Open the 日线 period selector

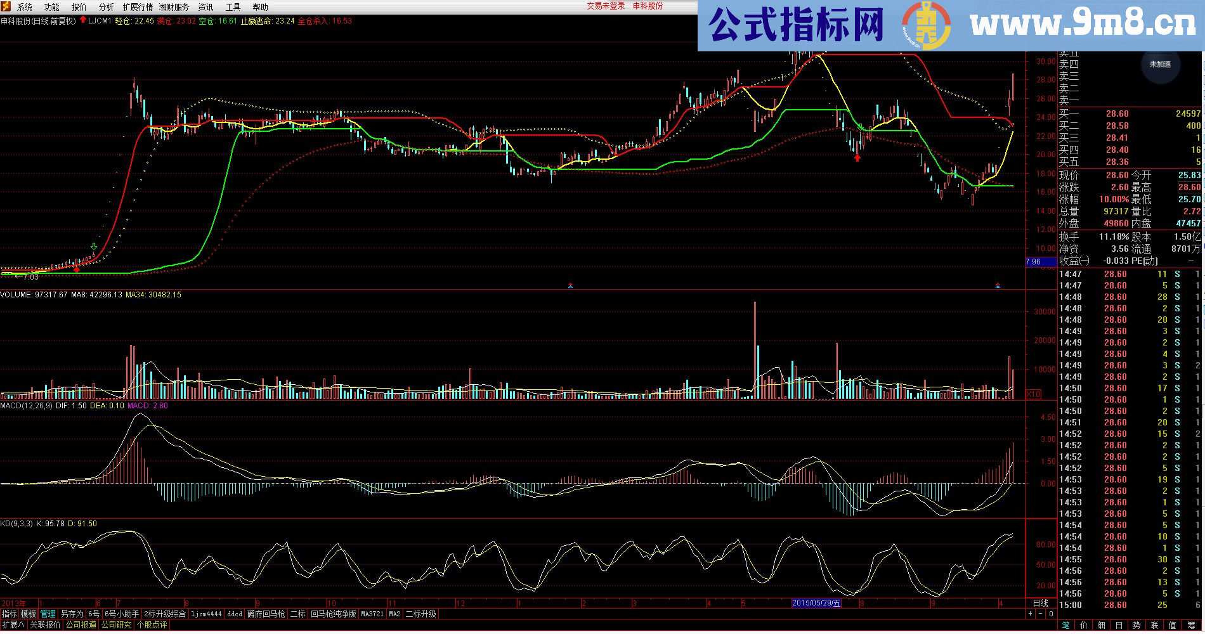(1042, 603)
